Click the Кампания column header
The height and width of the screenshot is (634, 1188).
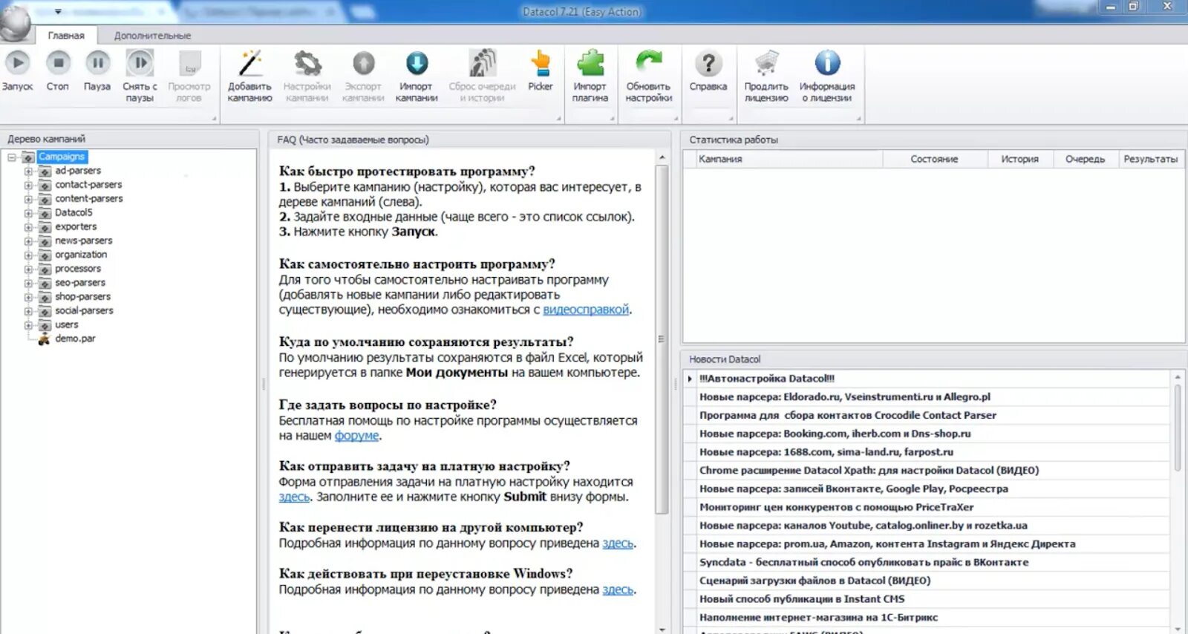789,159
